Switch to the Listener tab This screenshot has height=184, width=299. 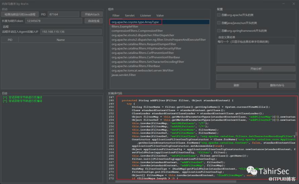(145, 15)
